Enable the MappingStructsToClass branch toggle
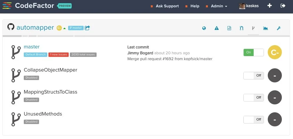293x139 pixels. tap(254, 97)
